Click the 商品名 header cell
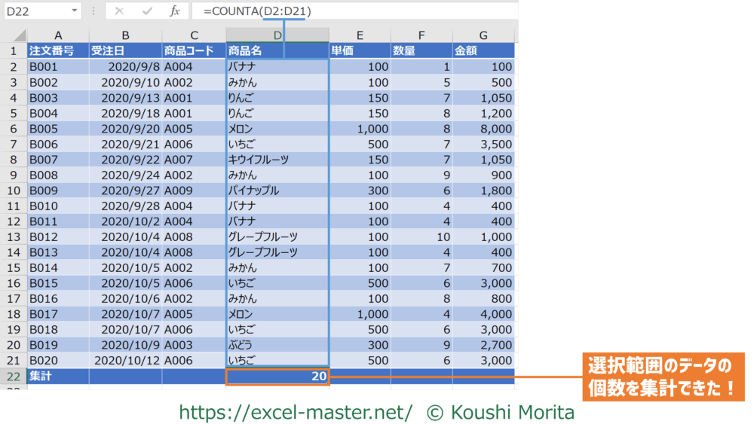The height and width of the screenshot is (424, 754). [277, 51]
